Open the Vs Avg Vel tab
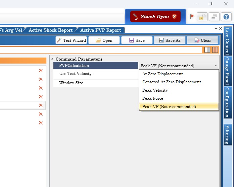This screenshot has height=187, width=234. (x=11, y=30)
